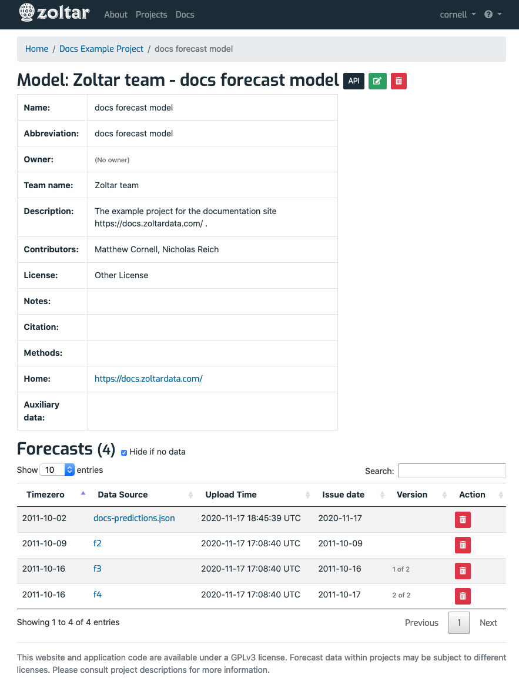Click the zoltar brand name text
519x681 pixels.
(63, 12)
